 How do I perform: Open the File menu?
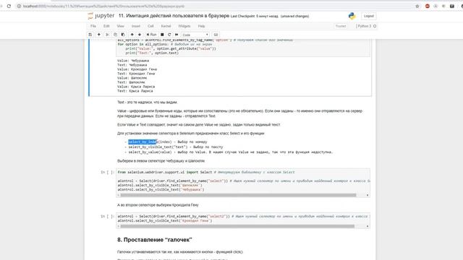pyautogui.click(x=93, y=26)
